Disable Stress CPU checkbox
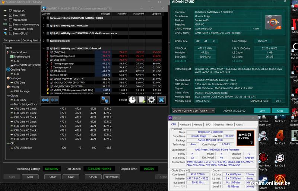The height and width of the screenshot is (191, 298). 10,11
